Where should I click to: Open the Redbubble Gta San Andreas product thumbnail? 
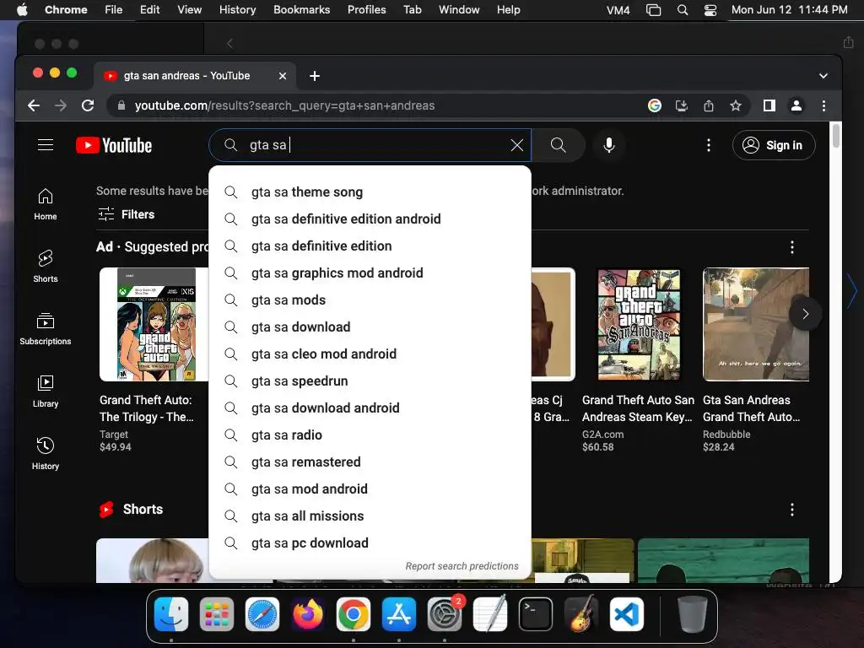(756, 325)
